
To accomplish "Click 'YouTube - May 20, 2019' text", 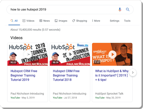I will coord(108,98).
